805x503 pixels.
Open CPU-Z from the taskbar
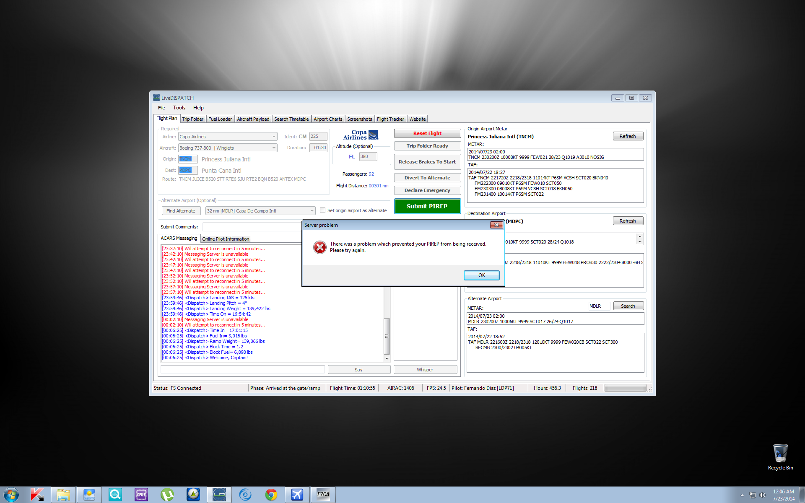141,495
